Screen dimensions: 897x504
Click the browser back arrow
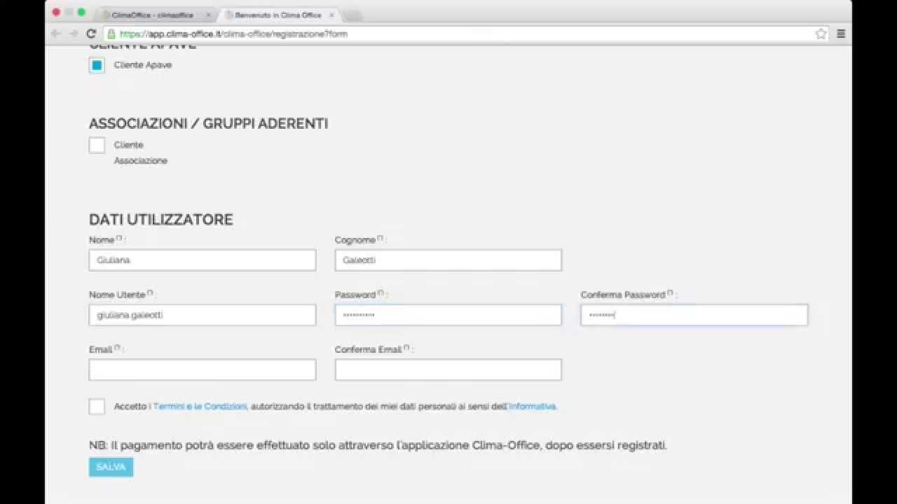point(56,34)
